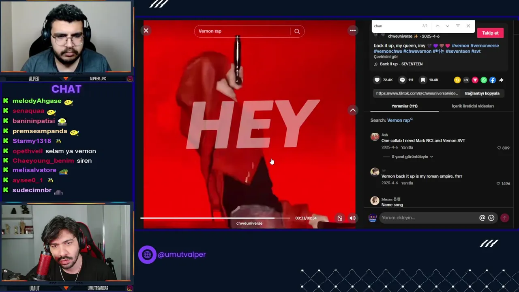
Task: Like Ash's comment heart
Action: (x=499, y=148)
